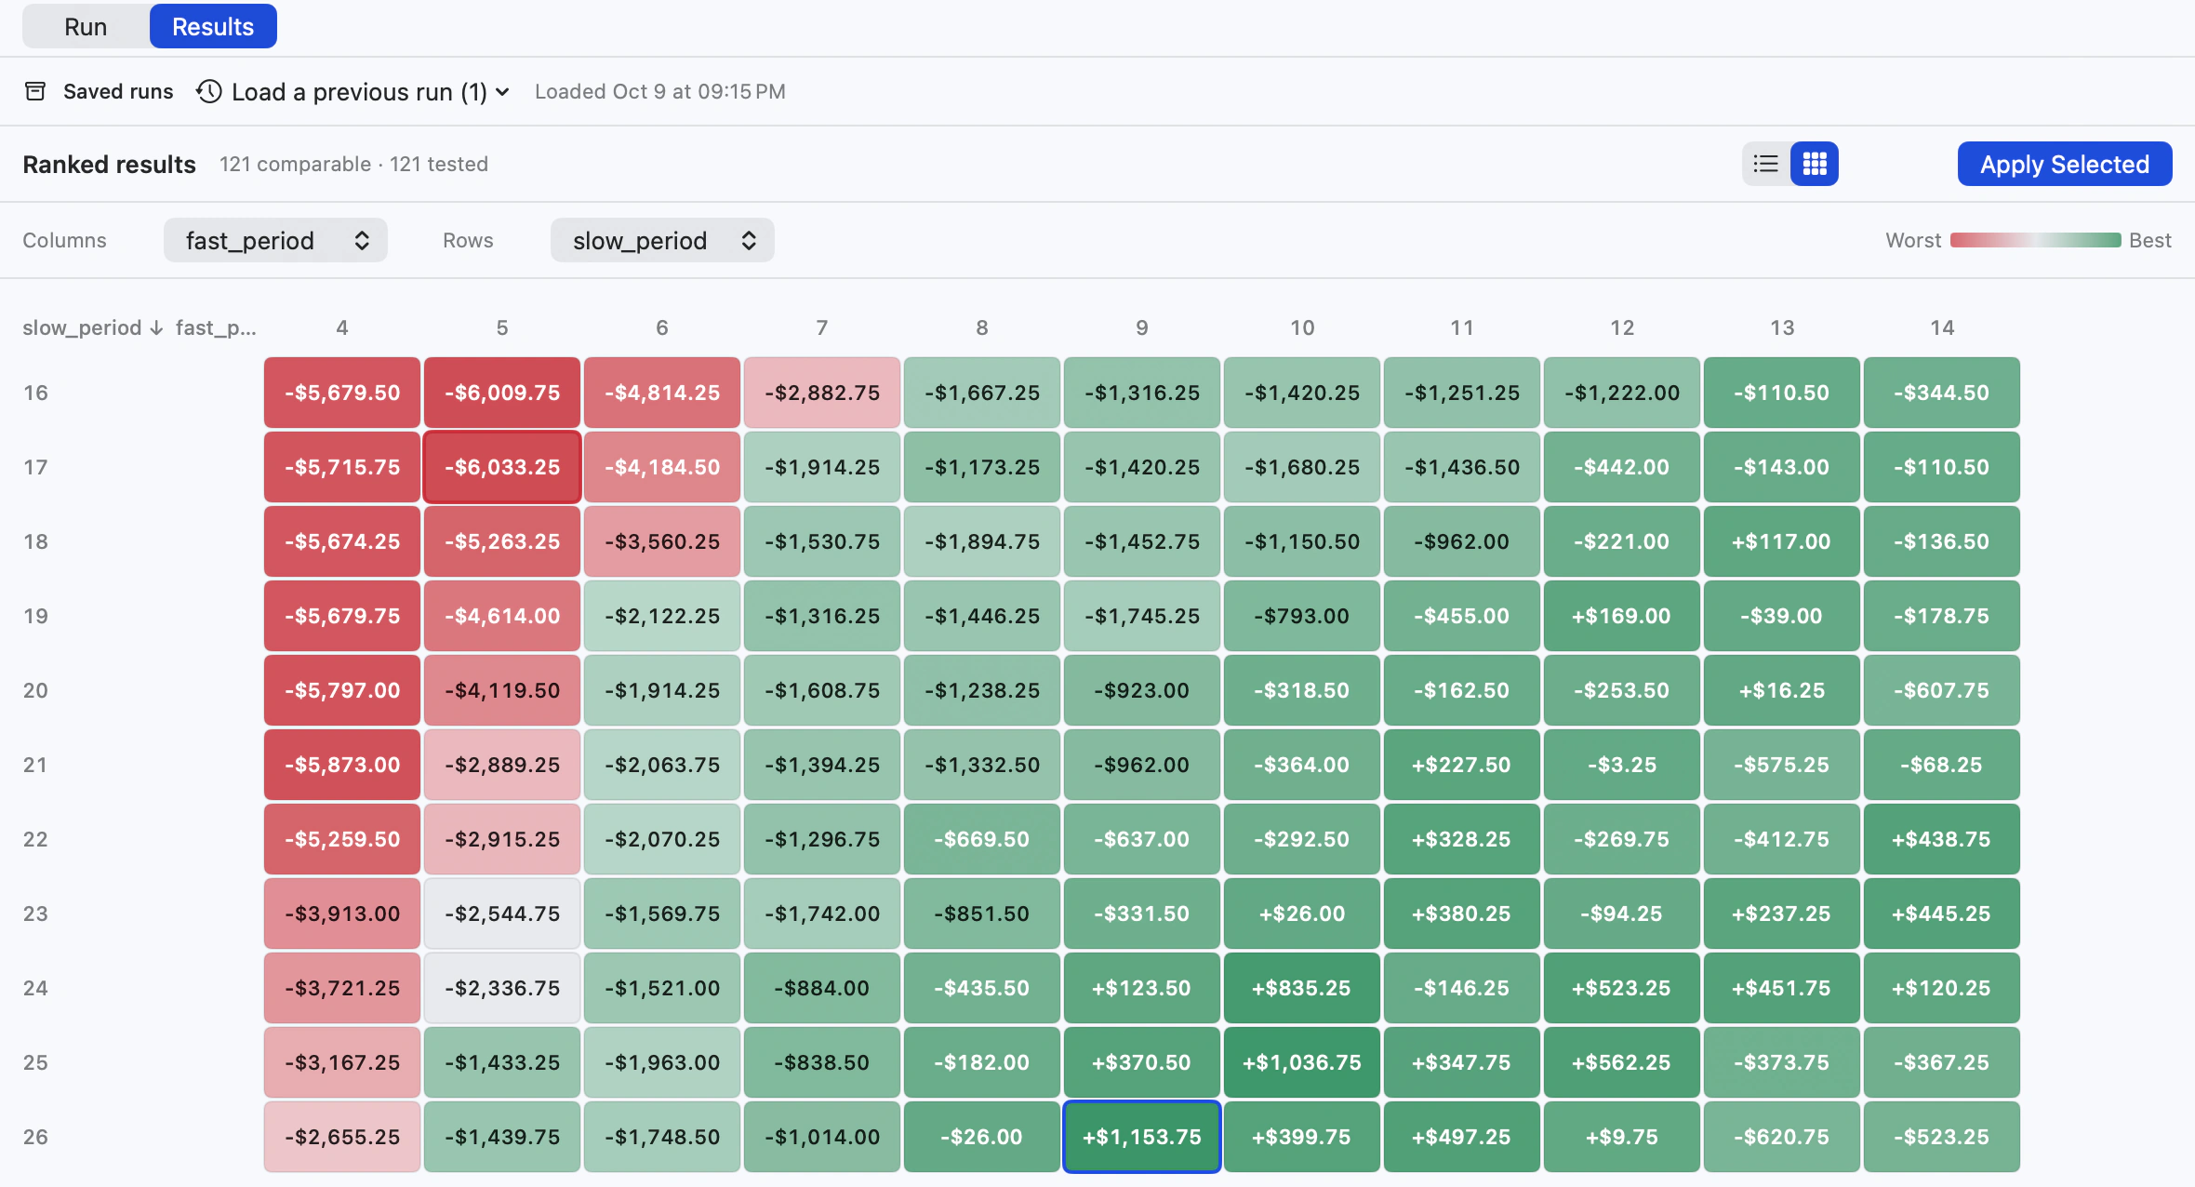Select cell +$169.00 in row 19
2195x1187 pixels.
click(1622, 616)
